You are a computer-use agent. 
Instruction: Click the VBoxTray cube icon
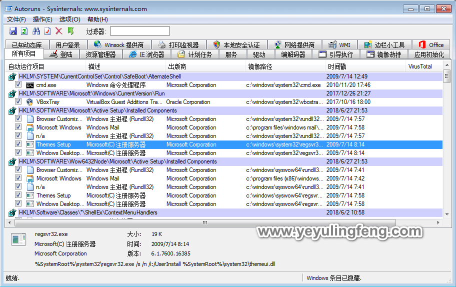(x=29, y=102)
